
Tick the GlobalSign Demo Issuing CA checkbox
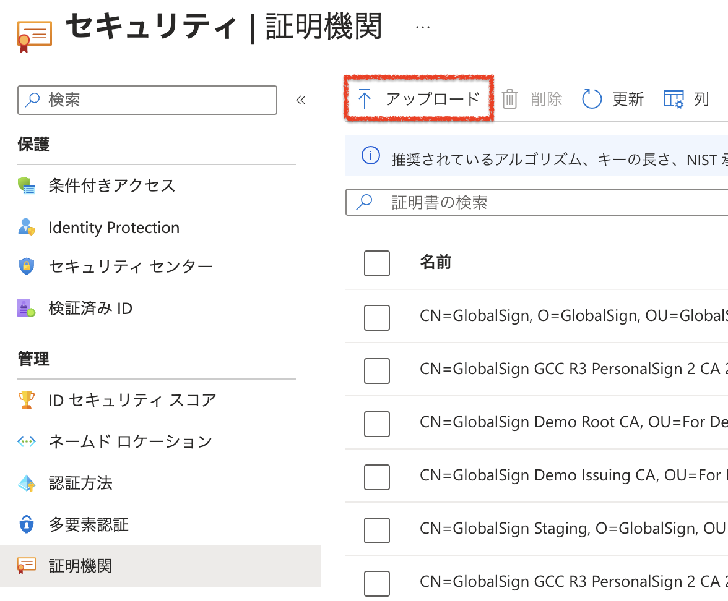(x=377, y=477)
